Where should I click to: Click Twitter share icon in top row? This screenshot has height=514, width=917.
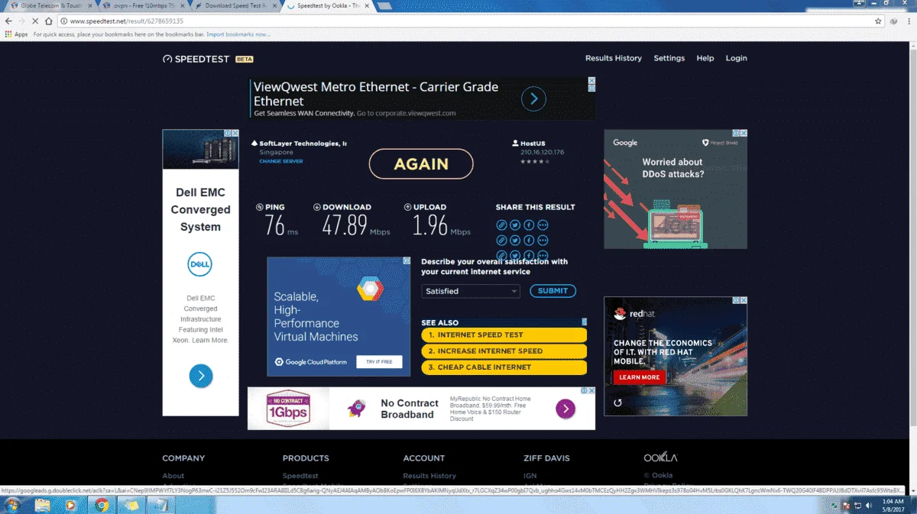coord(515,225)
